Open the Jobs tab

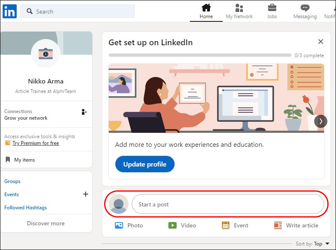point(272,12)
